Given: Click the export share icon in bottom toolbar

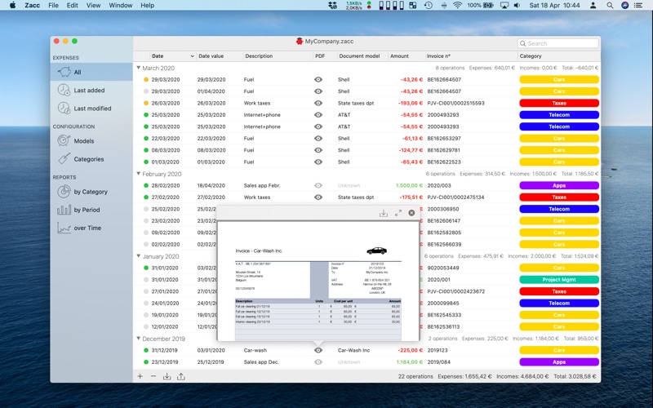Looking at the screenshot, I should coord(180,376).
